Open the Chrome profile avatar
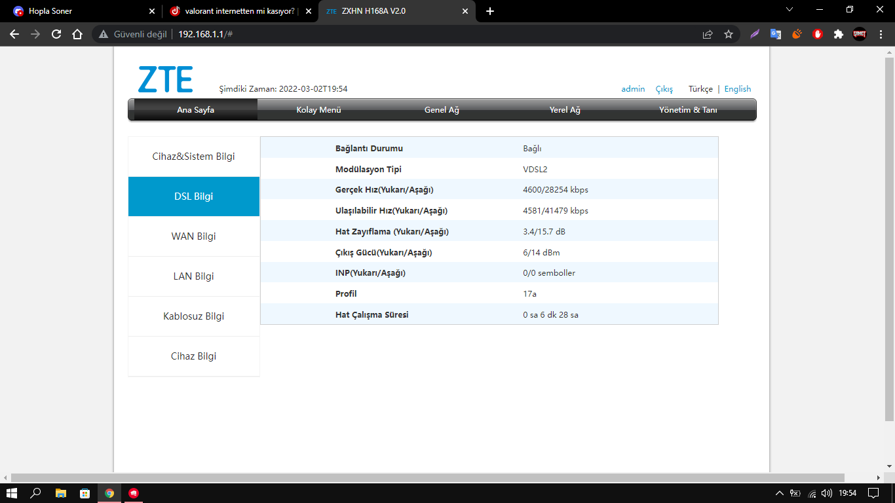Screen dimensions: 895x503 point(860,34)
